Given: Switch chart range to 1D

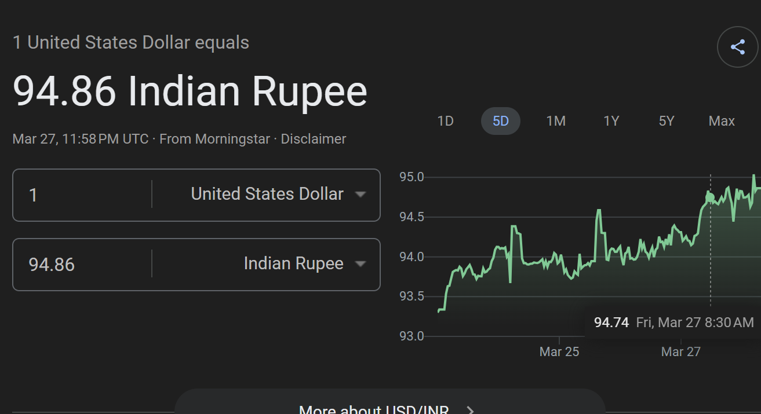Looking at the screenshot, I should (x=445, y=121).
